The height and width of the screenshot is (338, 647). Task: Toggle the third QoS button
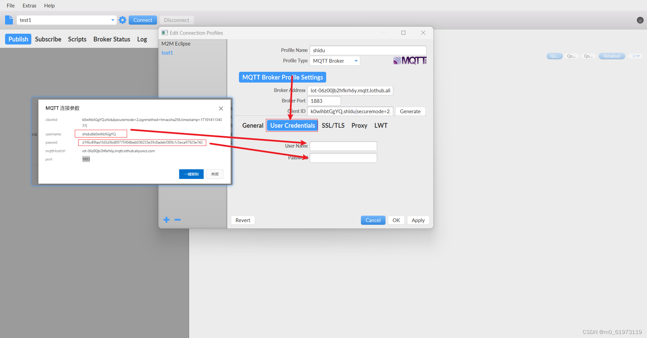pos(588,56)
